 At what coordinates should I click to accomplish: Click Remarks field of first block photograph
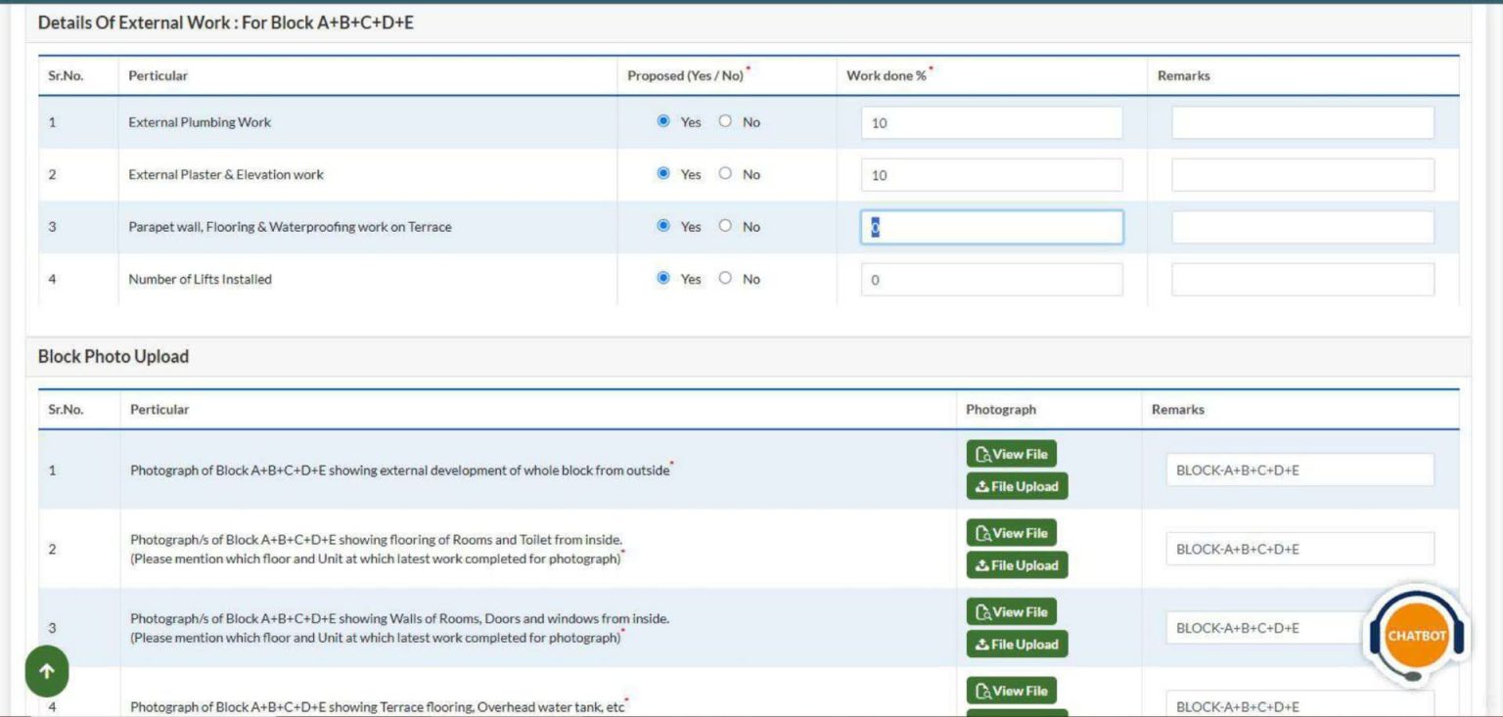[x=1299, y=471]
